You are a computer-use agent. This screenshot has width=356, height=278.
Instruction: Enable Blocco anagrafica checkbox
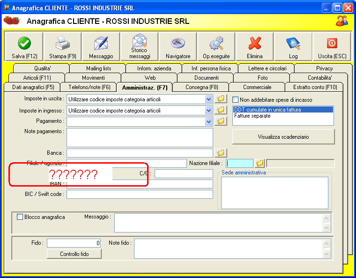click(x=20, y=217)
